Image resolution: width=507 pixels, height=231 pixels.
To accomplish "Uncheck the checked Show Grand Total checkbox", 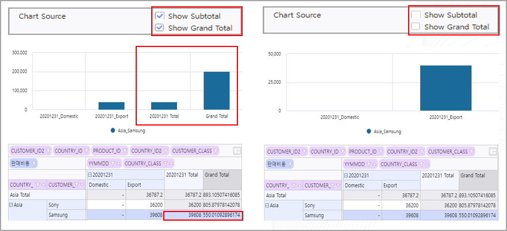I will pyautogui.click(x=160, y=28).
